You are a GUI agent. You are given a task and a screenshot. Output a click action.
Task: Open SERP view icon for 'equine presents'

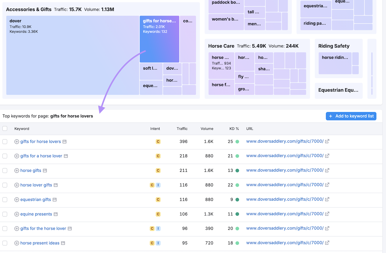point(56,214)
